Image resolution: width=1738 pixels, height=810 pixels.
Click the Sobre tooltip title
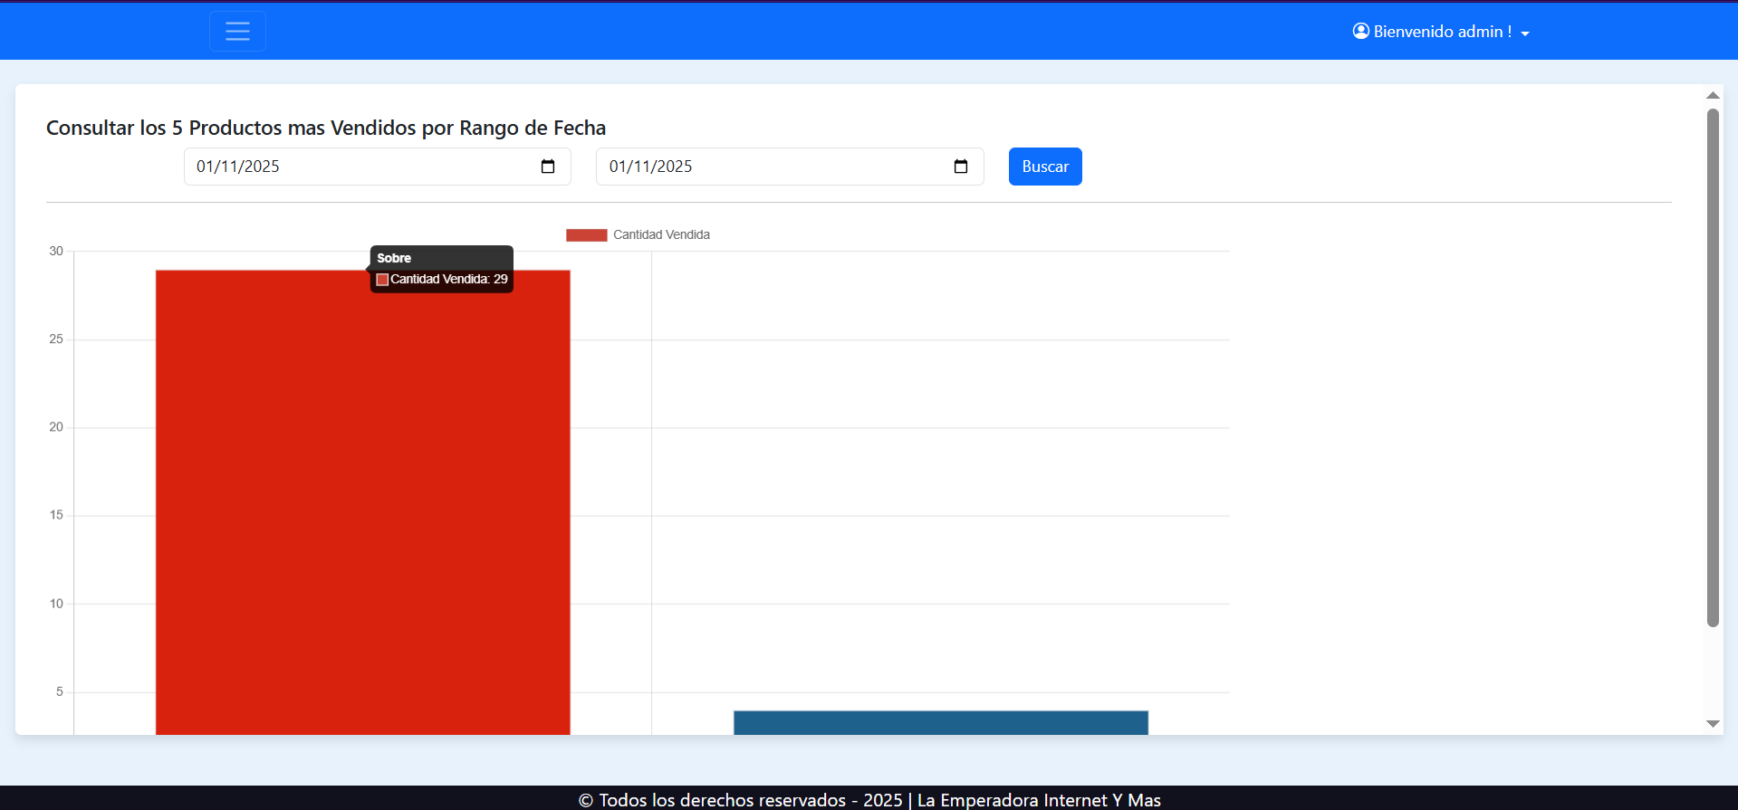click(394, 258)
